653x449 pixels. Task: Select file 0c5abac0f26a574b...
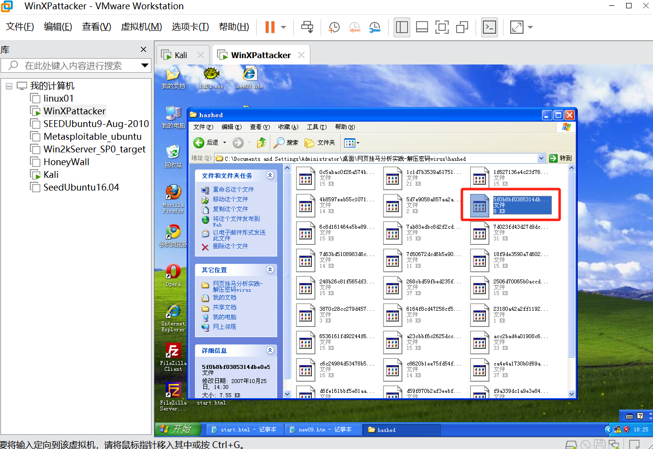click(x=336, y=178)
